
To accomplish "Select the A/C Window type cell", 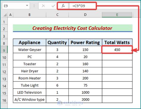I will (x=29, y=99).
